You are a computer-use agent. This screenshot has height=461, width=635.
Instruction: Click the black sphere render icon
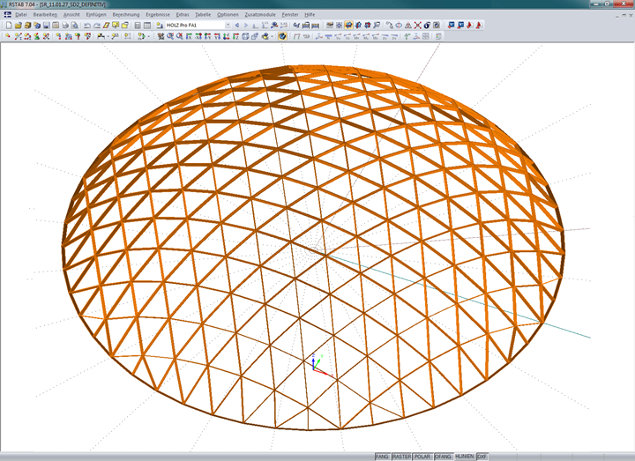tap(427, 25)
